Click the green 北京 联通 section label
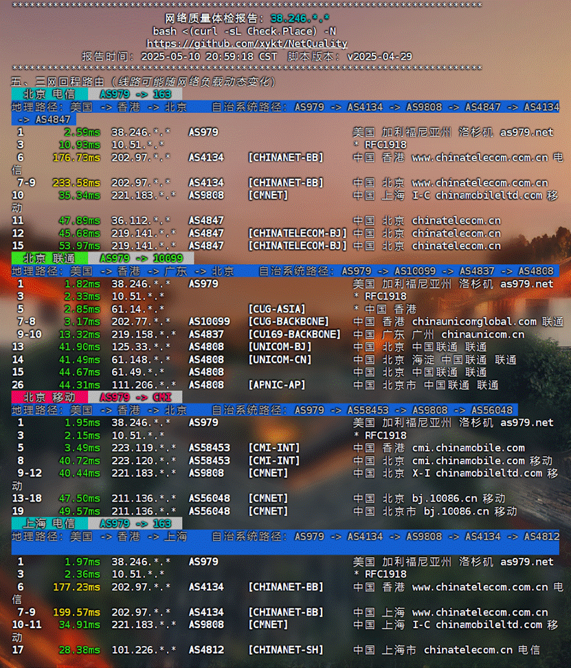This screenshot has height=668, width=571. pos(49,258)
